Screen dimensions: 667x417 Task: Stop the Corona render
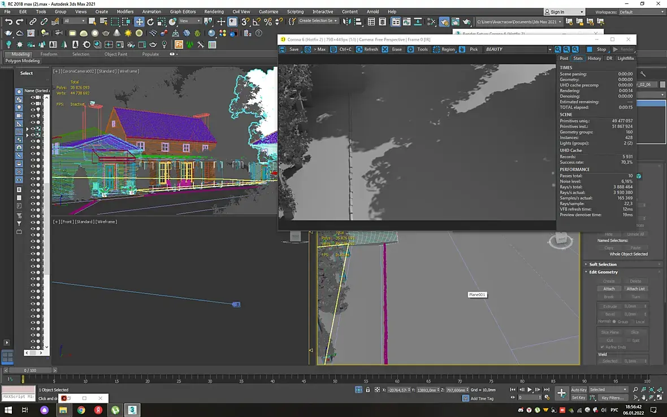(x=597, y=49)
